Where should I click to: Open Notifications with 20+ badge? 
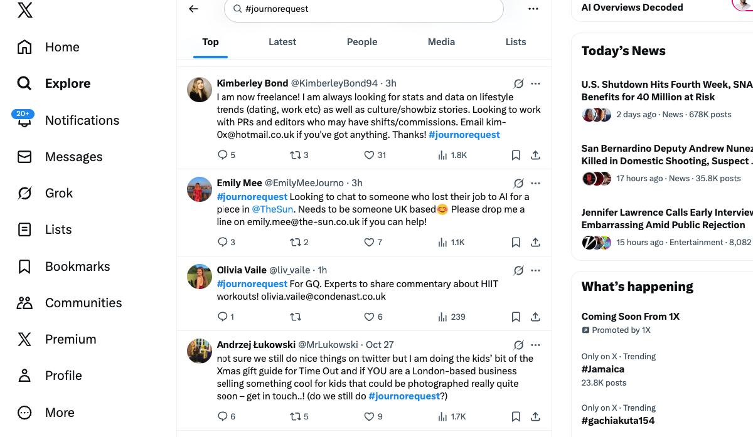point(82,120)
